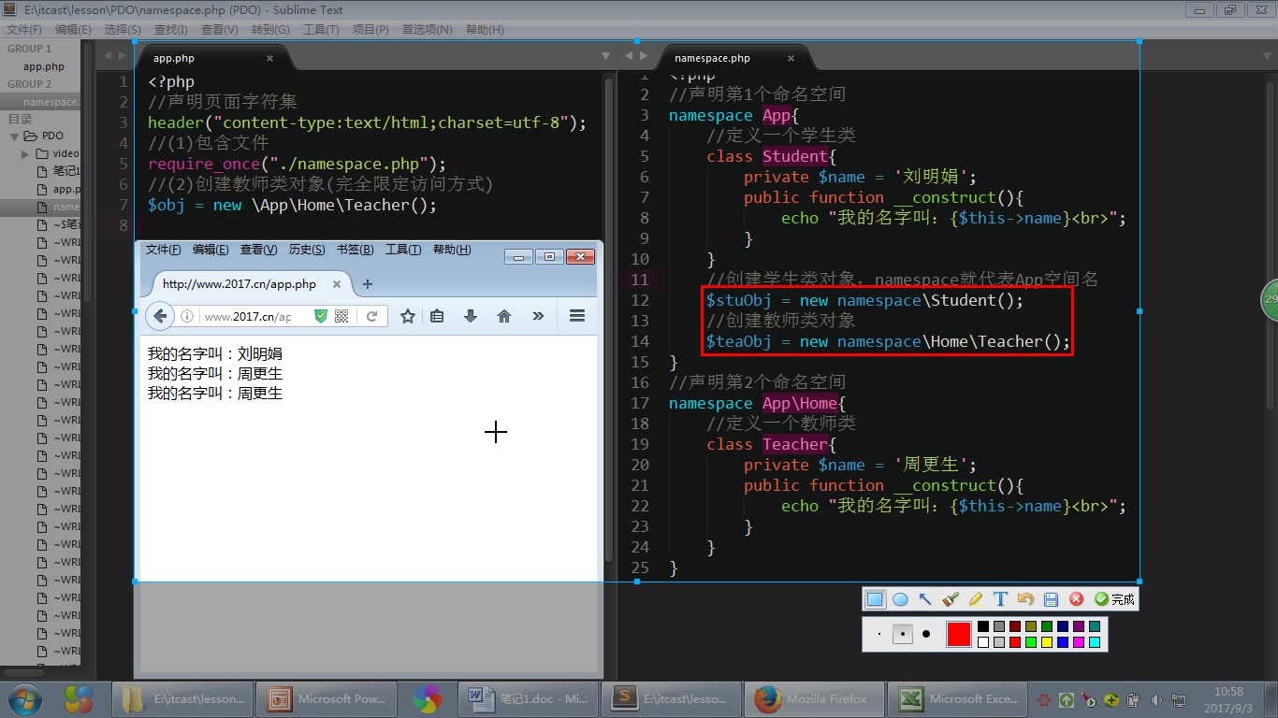Open Firefox 工具(T) menu
This screenshot has width=1278, height=718.
pyautogui.click(x=403, y=250)
